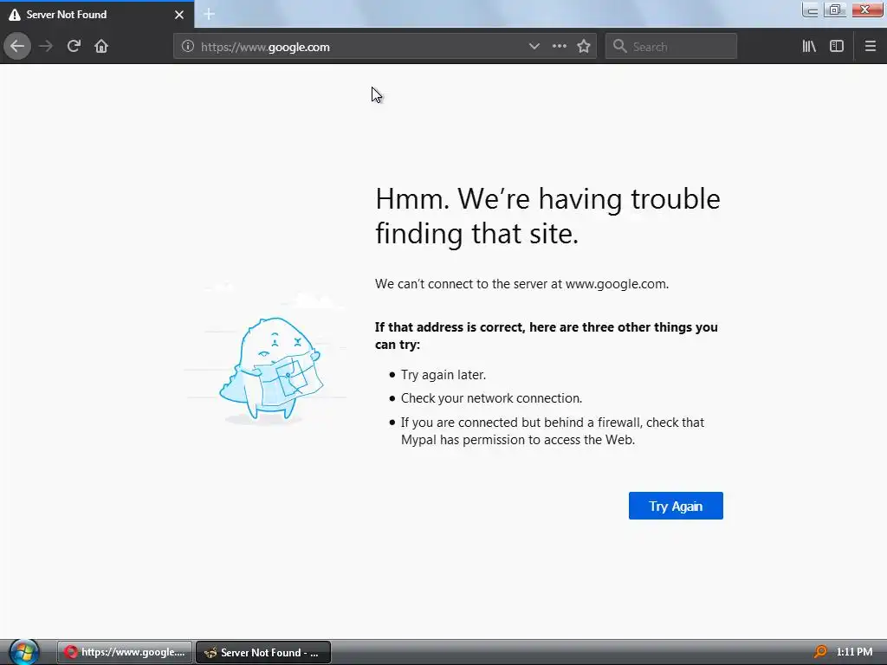Minimize the browser window
This screenshot has width=887, height=665.
(x=811, y=10)
